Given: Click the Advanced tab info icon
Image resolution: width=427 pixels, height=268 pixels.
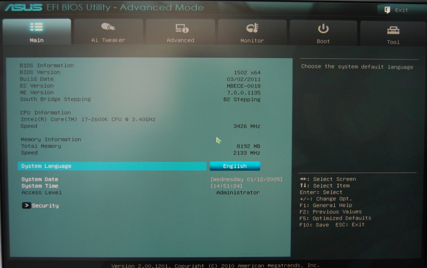Looking at the screenshot, I should 182,28.
